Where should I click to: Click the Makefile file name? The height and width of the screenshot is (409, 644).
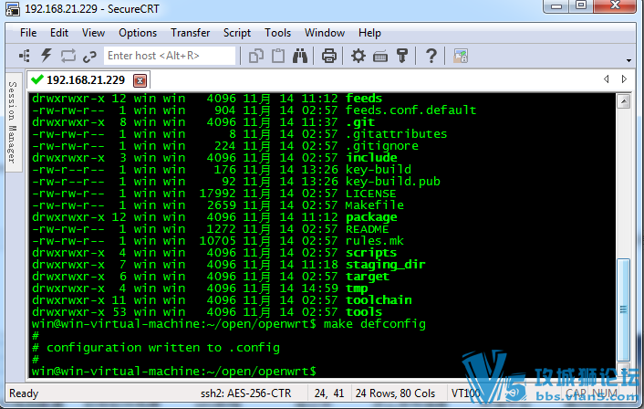tap(375, 205)
